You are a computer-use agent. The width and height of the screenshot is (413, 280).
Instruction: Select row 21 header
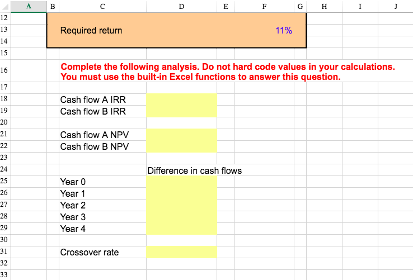coord(5,134)
